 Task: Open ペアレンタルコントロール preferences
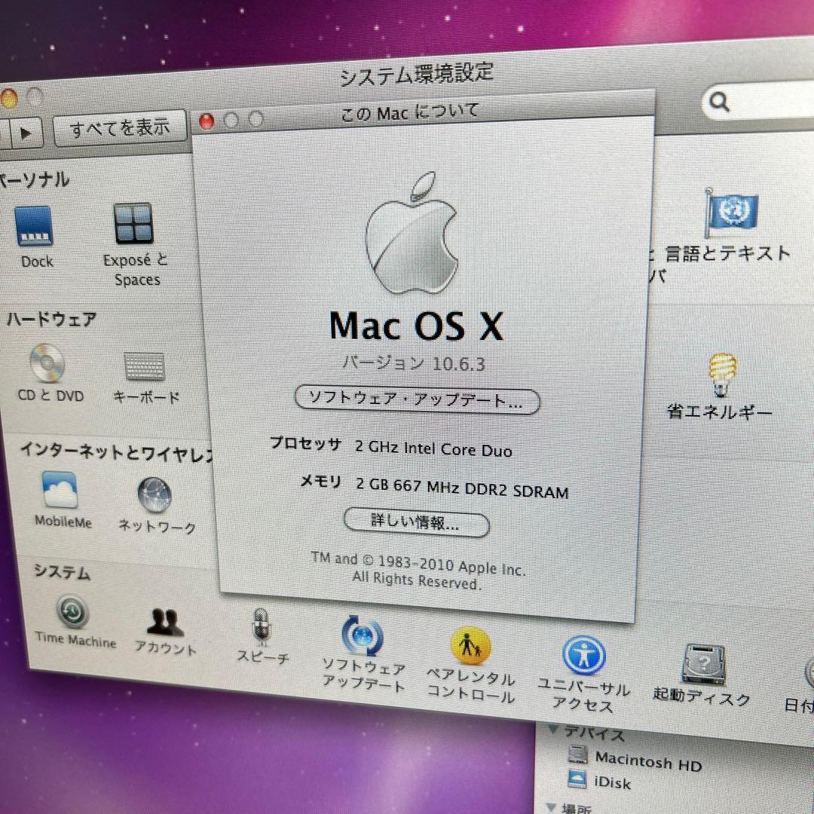pos(471,644)
